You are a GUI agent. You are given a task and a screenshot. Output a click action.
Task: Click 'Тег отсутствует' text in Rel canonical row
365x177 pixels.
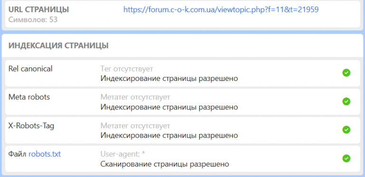pyautogui.click(x=127, y=69)
